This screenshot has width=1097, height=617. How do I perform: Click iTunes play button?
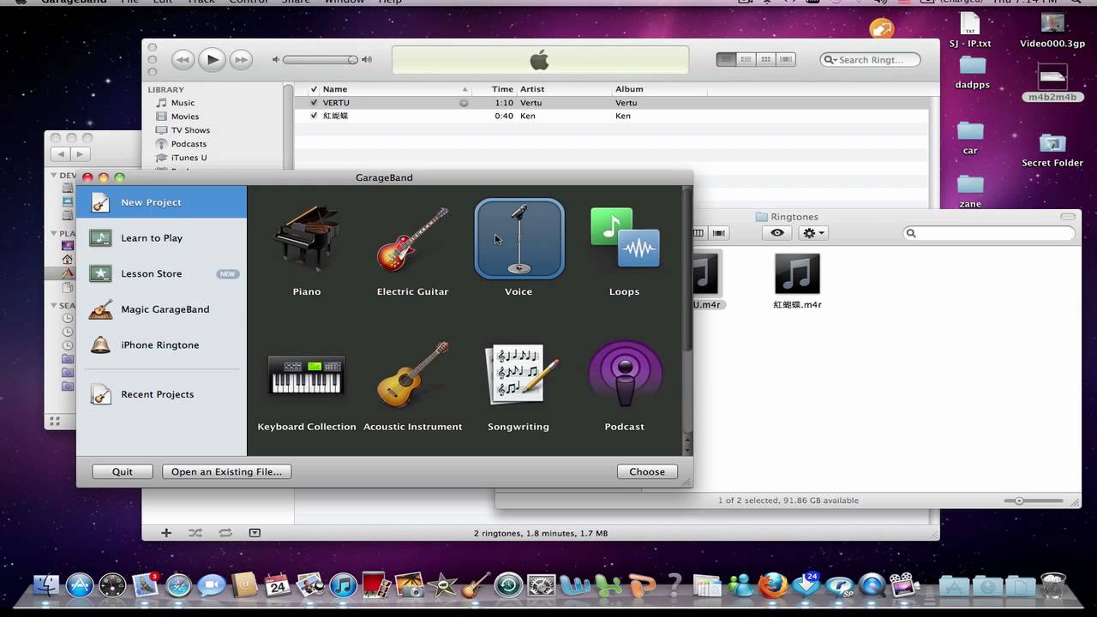pyautogui.click(x=212, y=59)
